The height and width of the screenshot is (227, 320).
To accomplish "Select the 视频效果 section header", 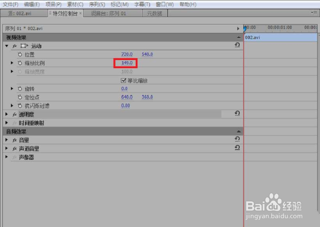I will (122, 38).
